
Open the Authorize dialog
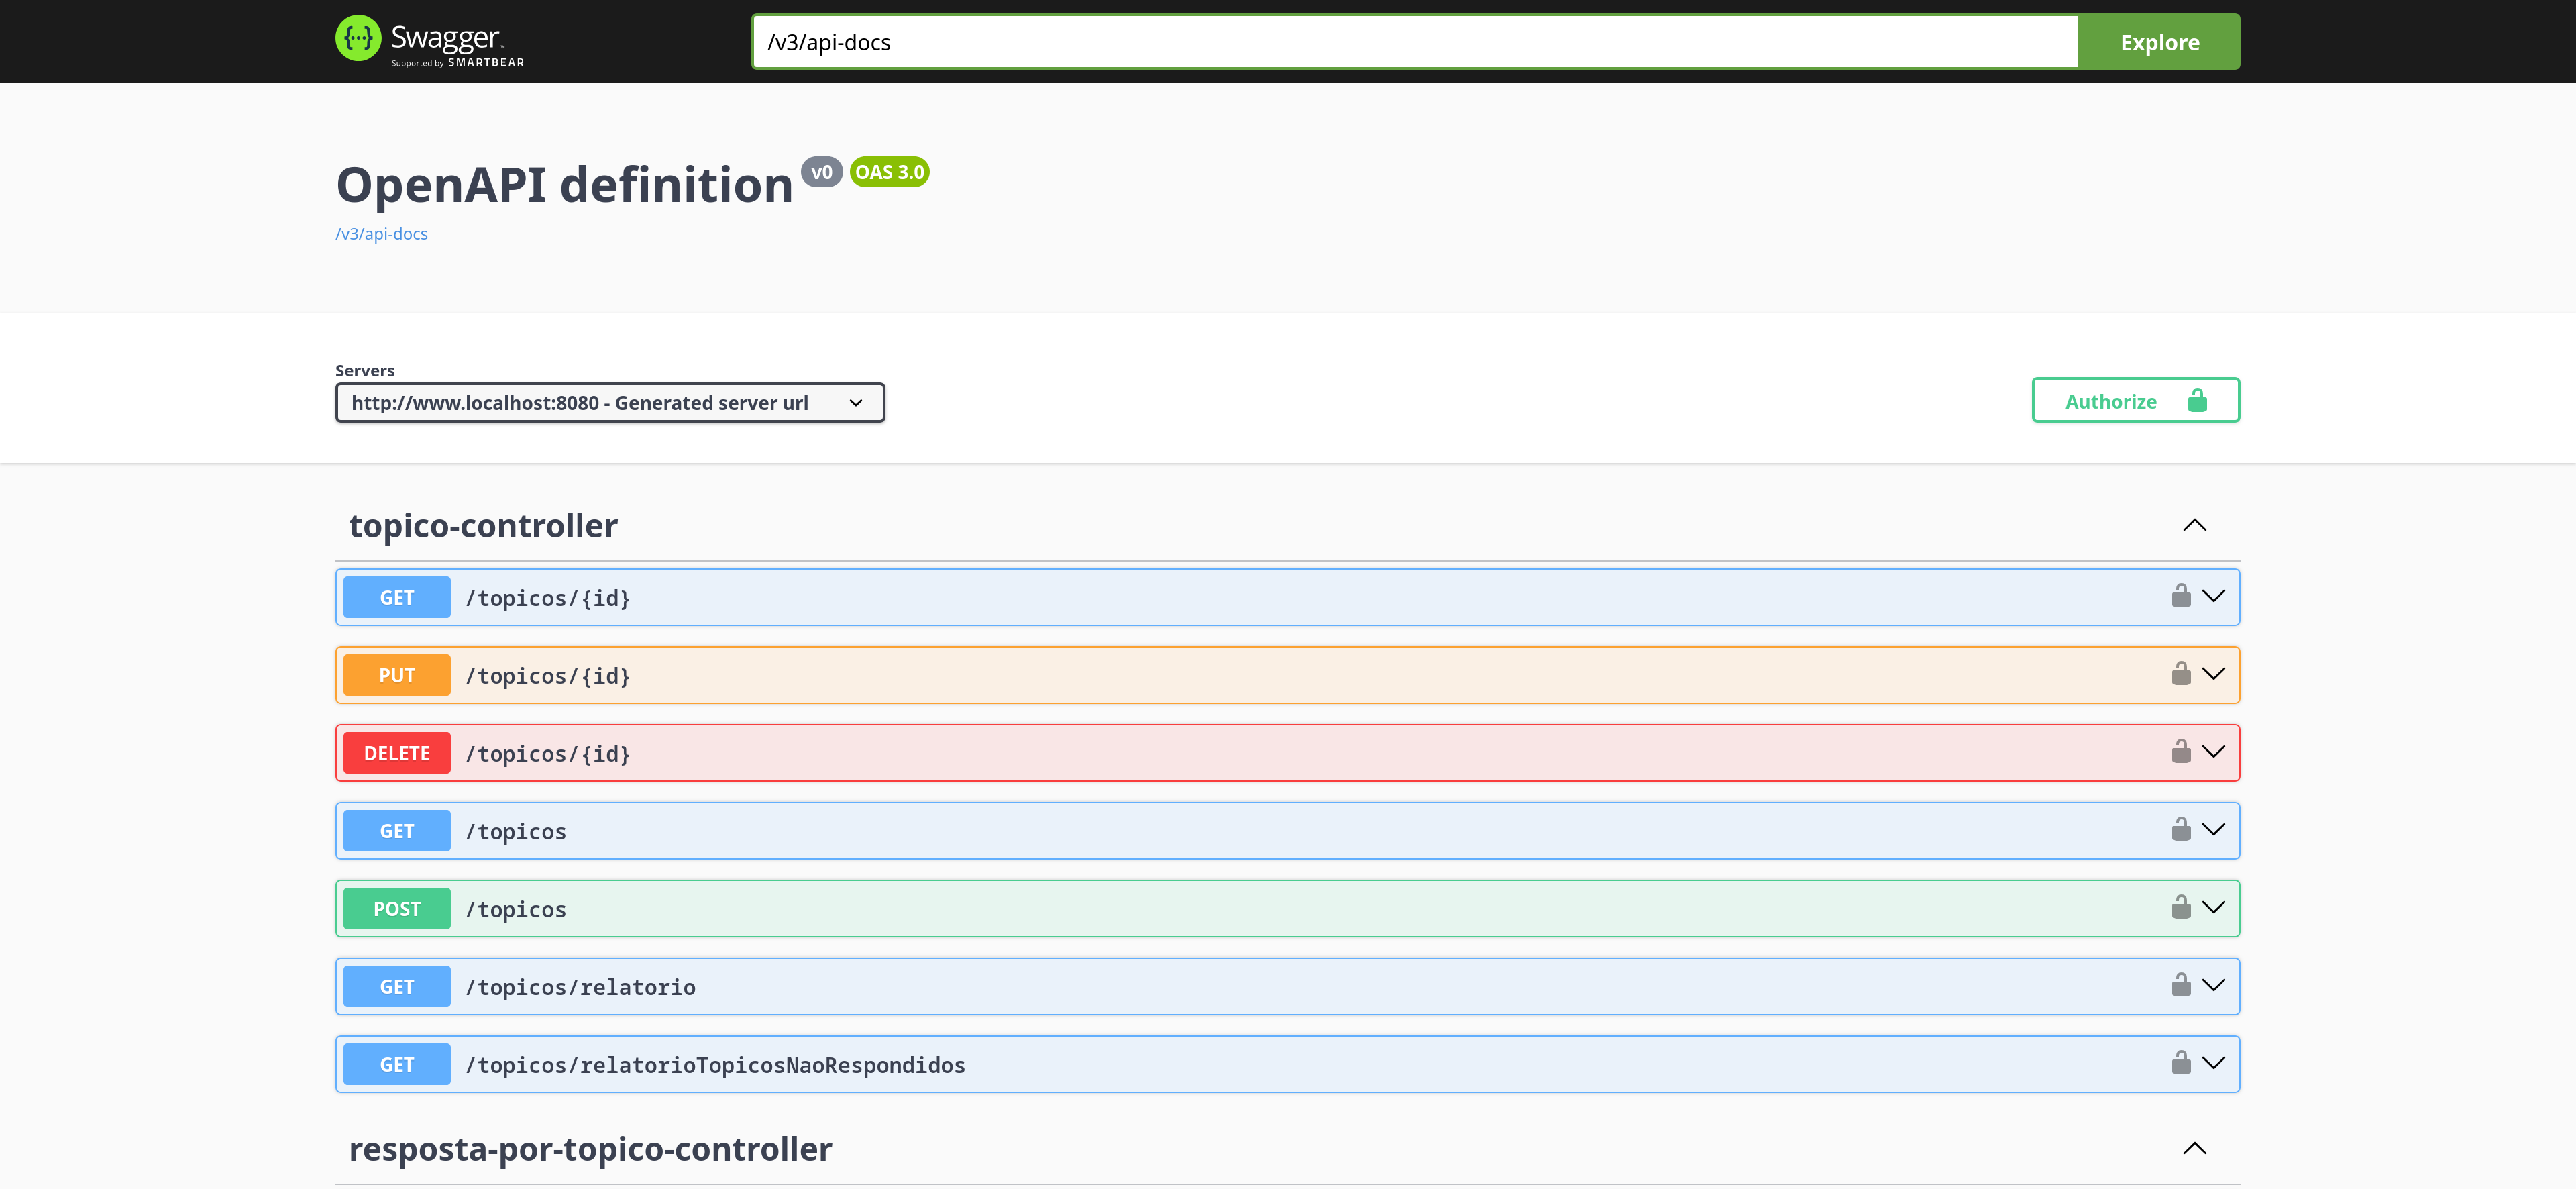tap(2111, 400)
